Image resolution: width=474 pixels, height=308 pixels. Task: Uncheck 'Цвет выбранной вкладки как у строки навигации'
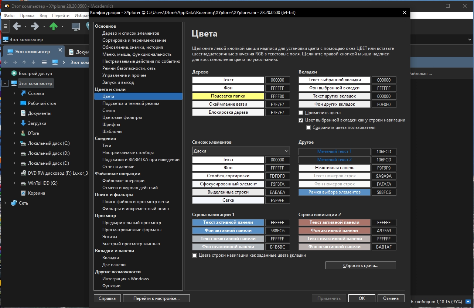click(x=301, y=120)
